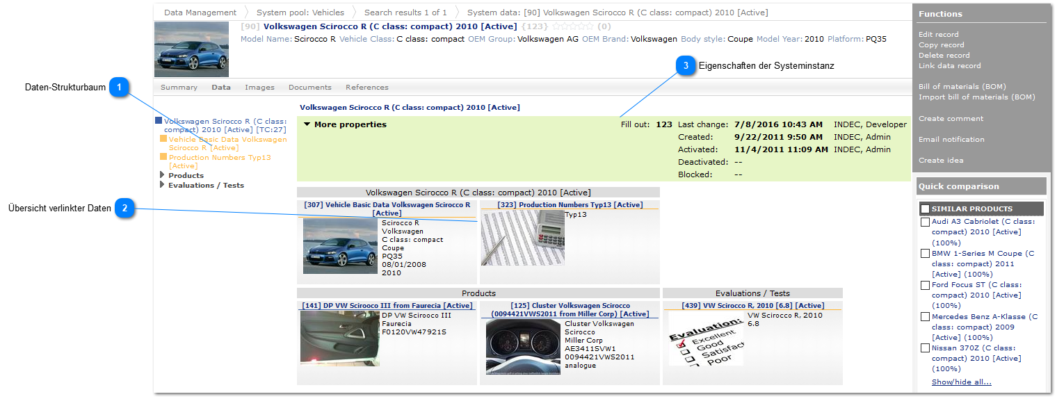The width and height of the screenshot is (1057, 399).
Task: Switch to the Data tab
Action: pyautogui.click(x=221, y=88)
